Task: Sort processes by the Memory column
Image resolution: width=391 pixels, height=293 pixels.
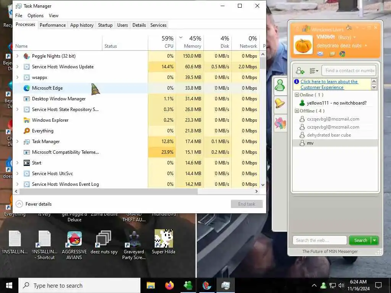Action: click(x=190, y=42)
